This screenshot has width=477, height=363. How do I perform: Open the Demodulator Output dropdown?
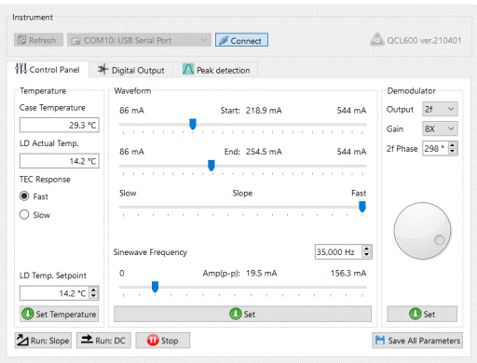(440, 109)
